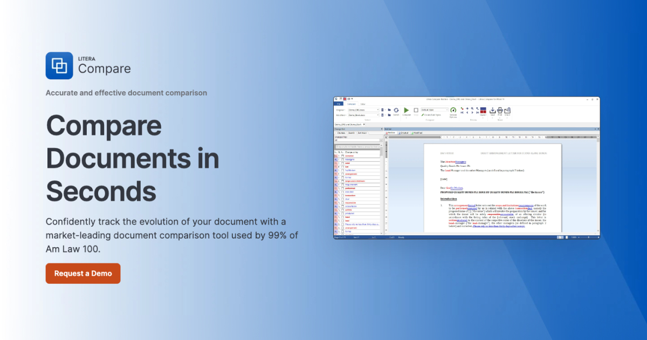Screen dimensions: 647x340
Task: Open the Original document dropdown
Action: 377,110
